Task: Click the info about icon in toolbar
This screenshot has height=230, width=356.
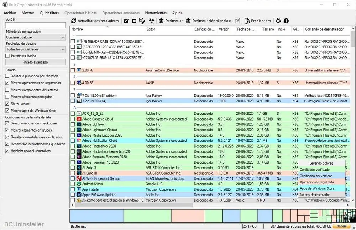Action: (286, 21)
